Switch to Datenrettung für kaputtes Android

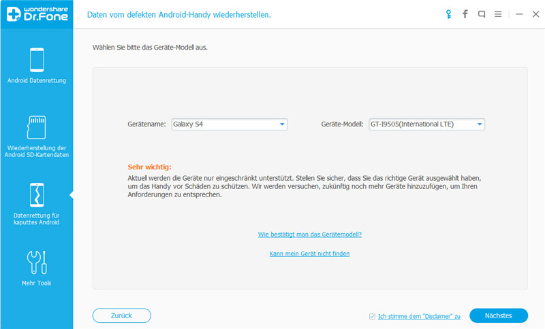tap(37, 219)
